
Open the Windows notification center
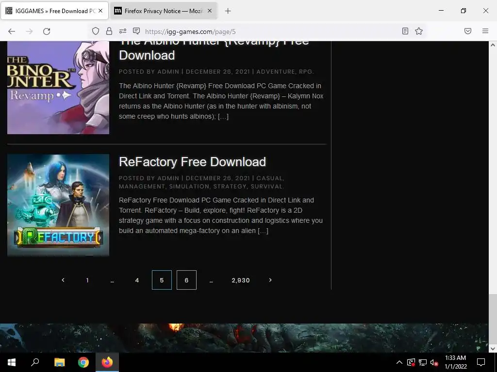point(481,362)
